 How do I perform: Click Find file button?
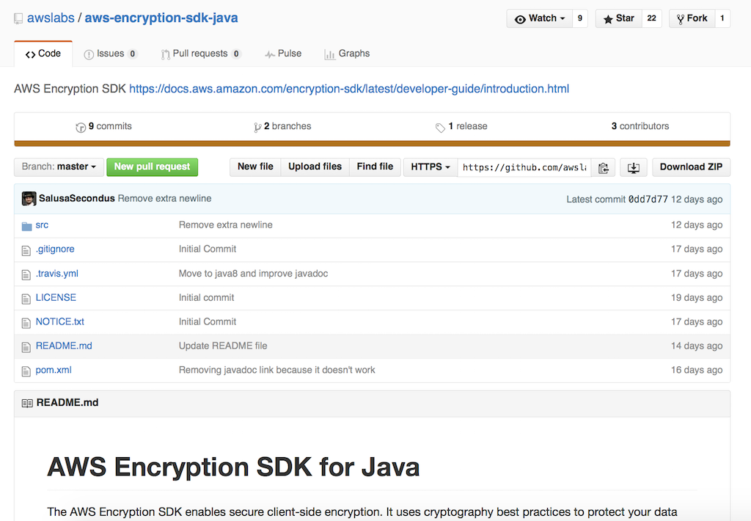[375, 167]
